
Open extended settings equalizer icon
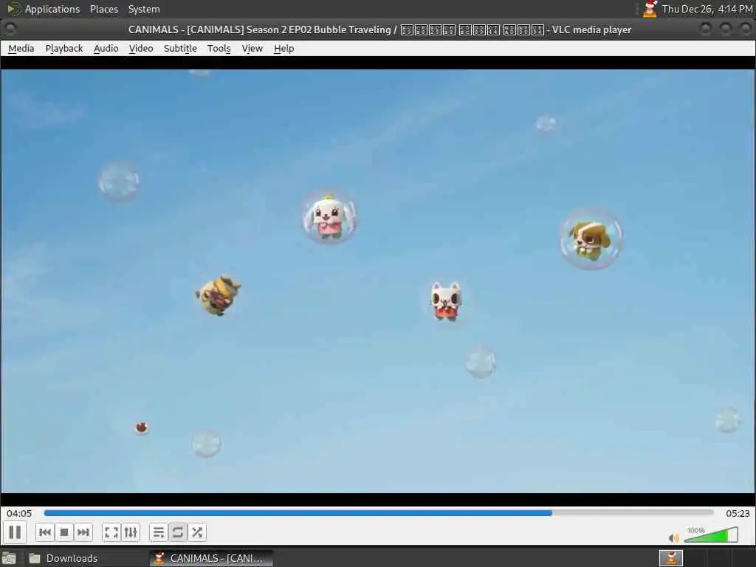point(131,532)
